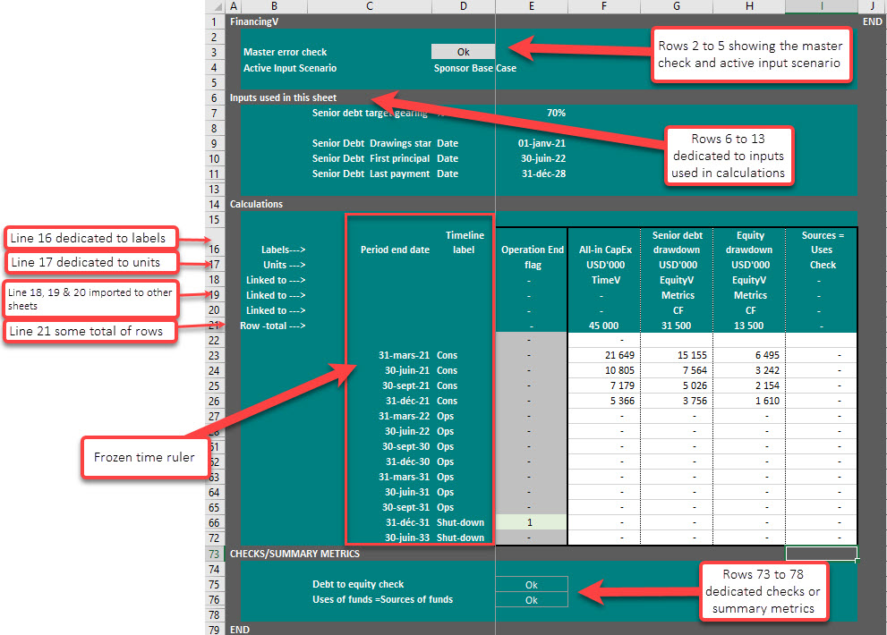
Task: Select the 70% senior debt gearing value
Action: click(556, 113)
